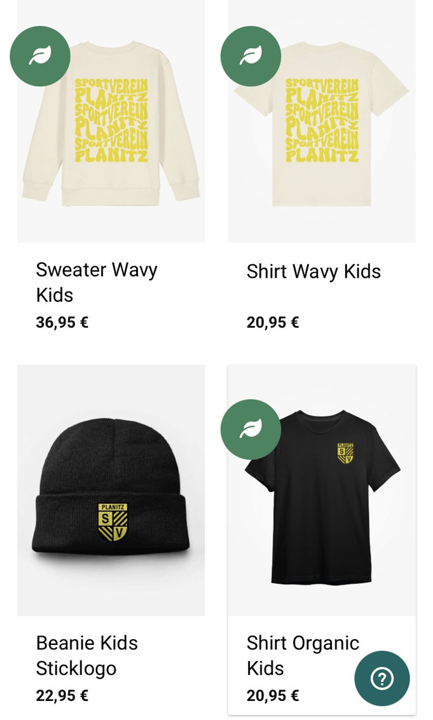433x720 pixels.
Task: Open the "Beanie Kids Sticklogo" title link
Action: click(87, 655)
